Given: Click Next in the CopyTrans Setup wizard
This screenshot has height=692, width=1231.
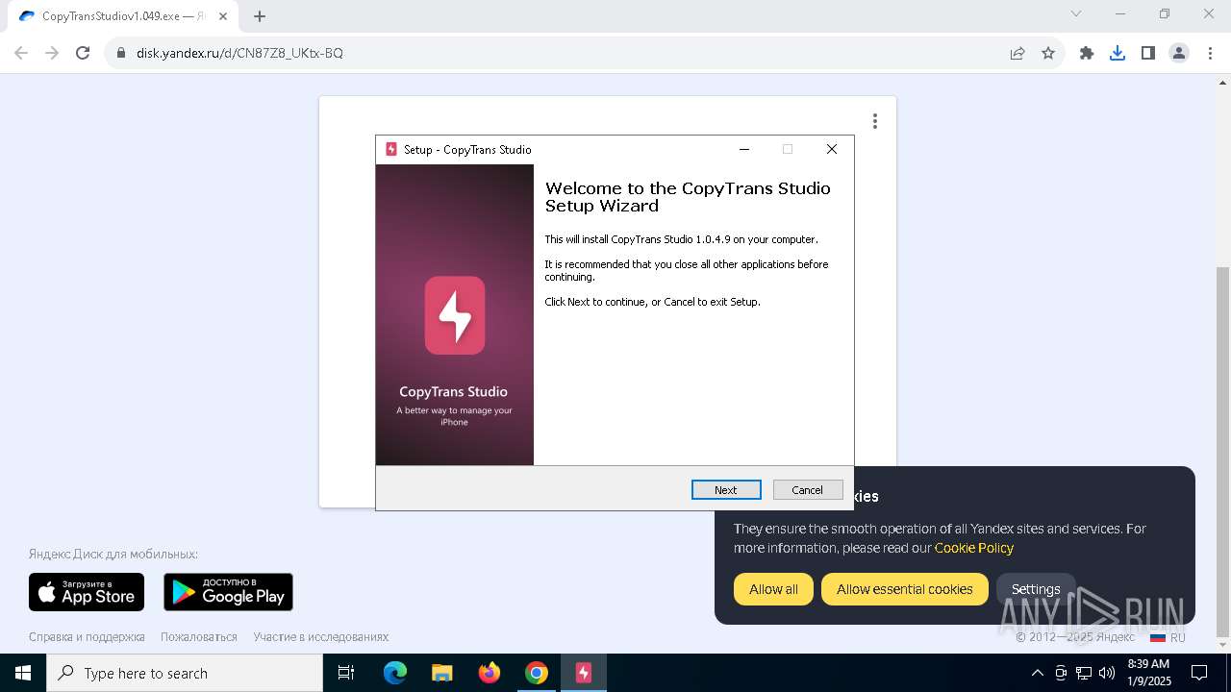Looking at the screenshot, I should click(x=726, y=489).
